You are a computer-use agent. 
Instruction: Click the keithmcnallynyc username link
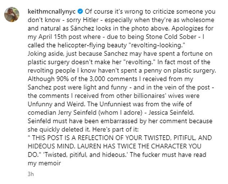click(52, 11)
